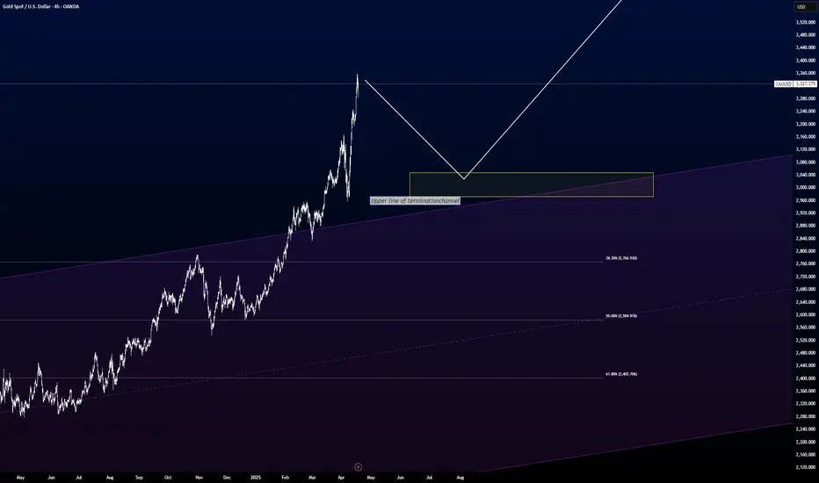Click the Nov label on time axis
This screenshot has height=483, width=819.
click(199, 477)
